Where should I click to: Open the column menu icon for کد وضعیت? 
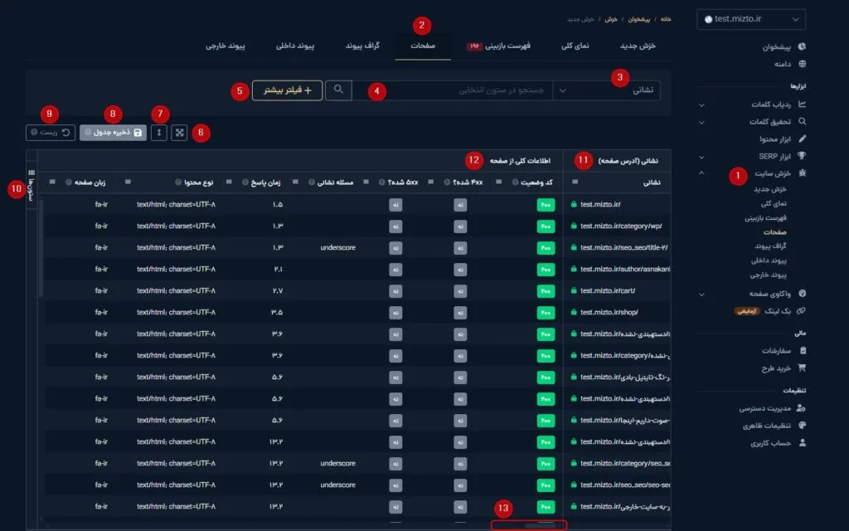pos(498,182)
